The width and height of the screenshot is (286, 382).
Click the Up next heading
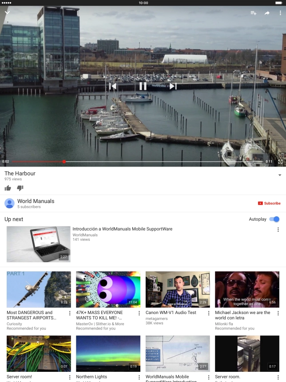point(14,219)
